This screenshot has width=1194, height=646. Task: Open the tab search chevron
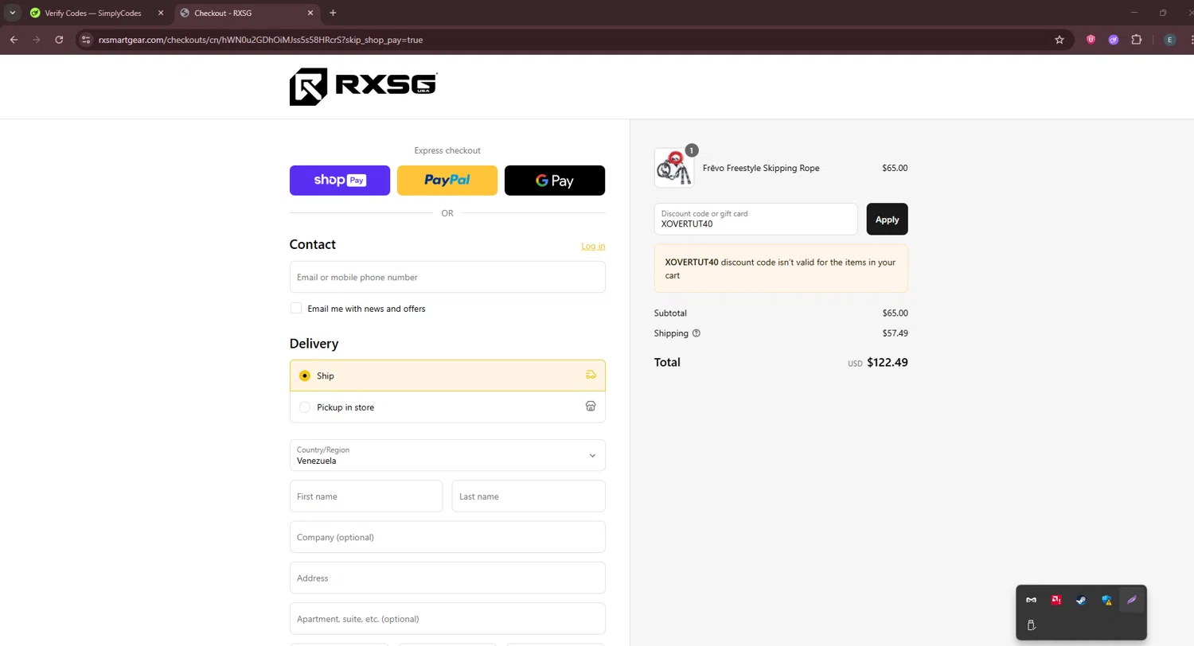[12, 13]
